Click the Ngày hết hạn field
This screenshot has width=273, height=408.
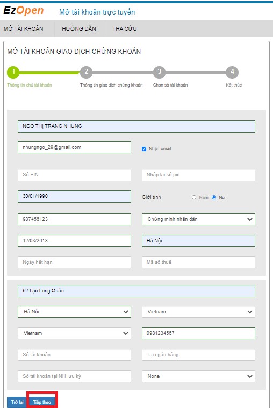tap(75, 262)
